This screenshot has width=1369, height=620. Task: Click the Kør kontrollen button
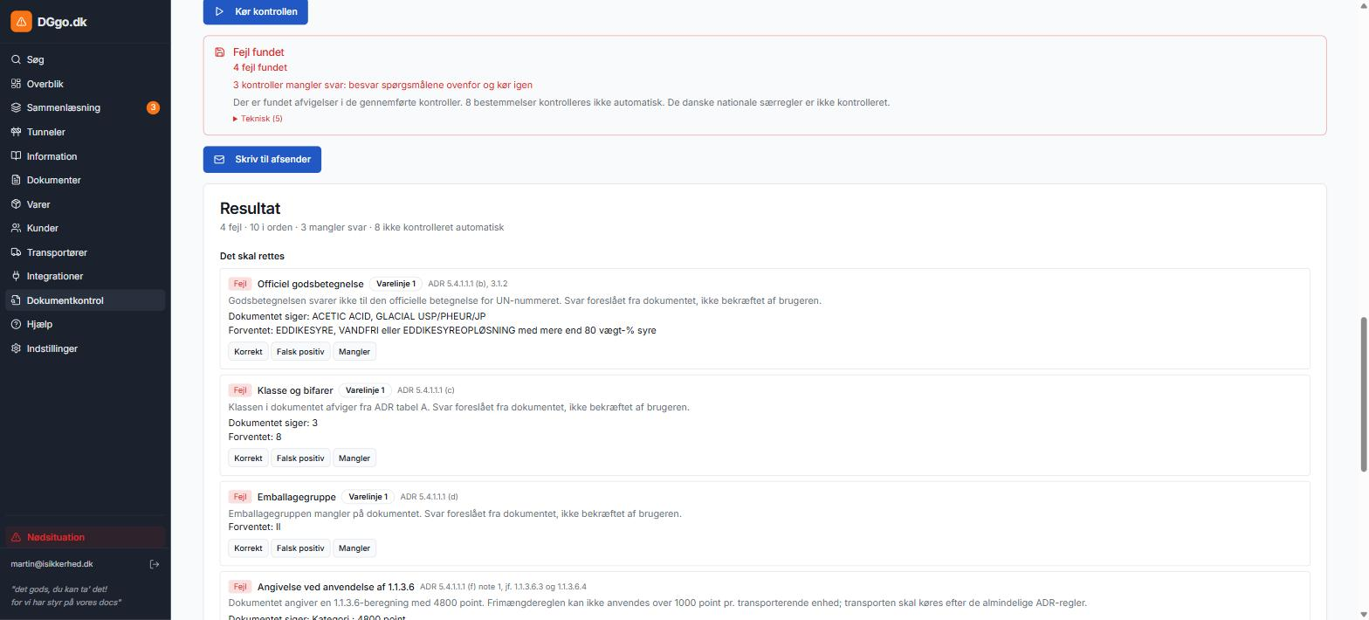tap(256, 11)
